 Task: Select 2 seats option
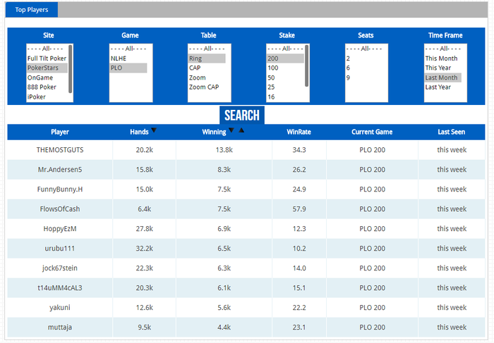[364, 58]
